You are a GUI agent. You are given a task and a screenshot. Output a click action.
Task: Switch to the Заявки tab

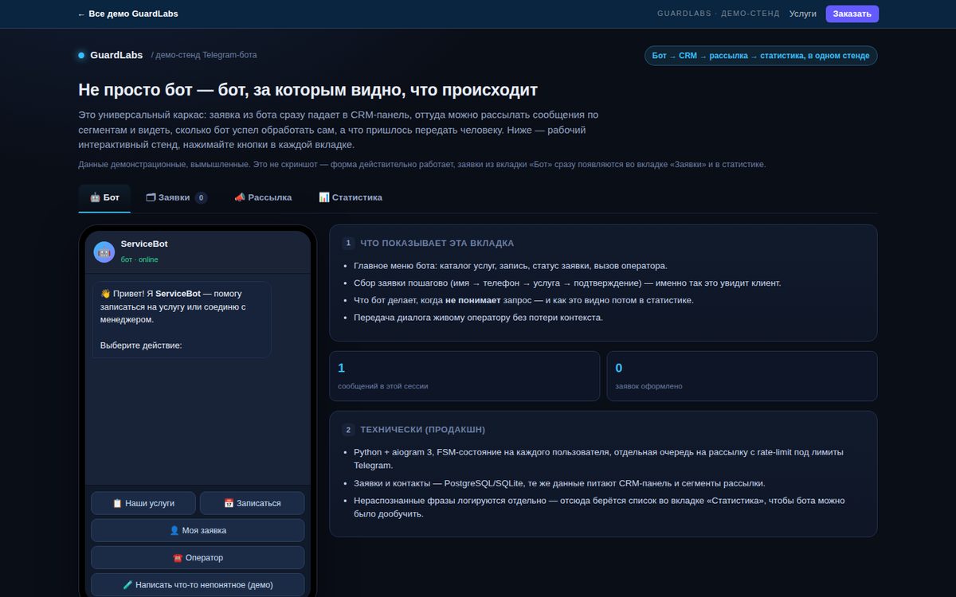coord(177,197)
